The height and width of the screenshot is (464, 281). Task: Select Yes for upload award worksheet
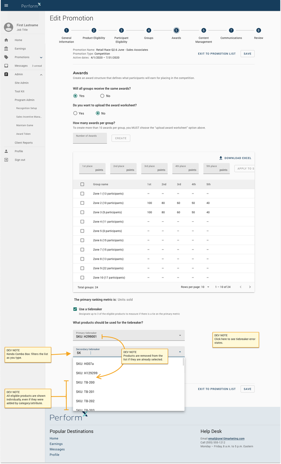click(75, 113)
